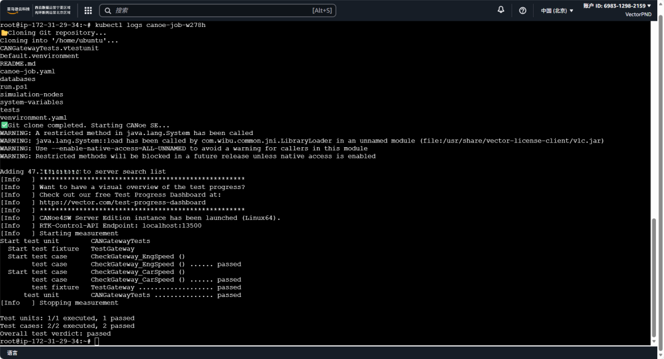Click 'Adding 47... to server search list' line

click(83, 172)
